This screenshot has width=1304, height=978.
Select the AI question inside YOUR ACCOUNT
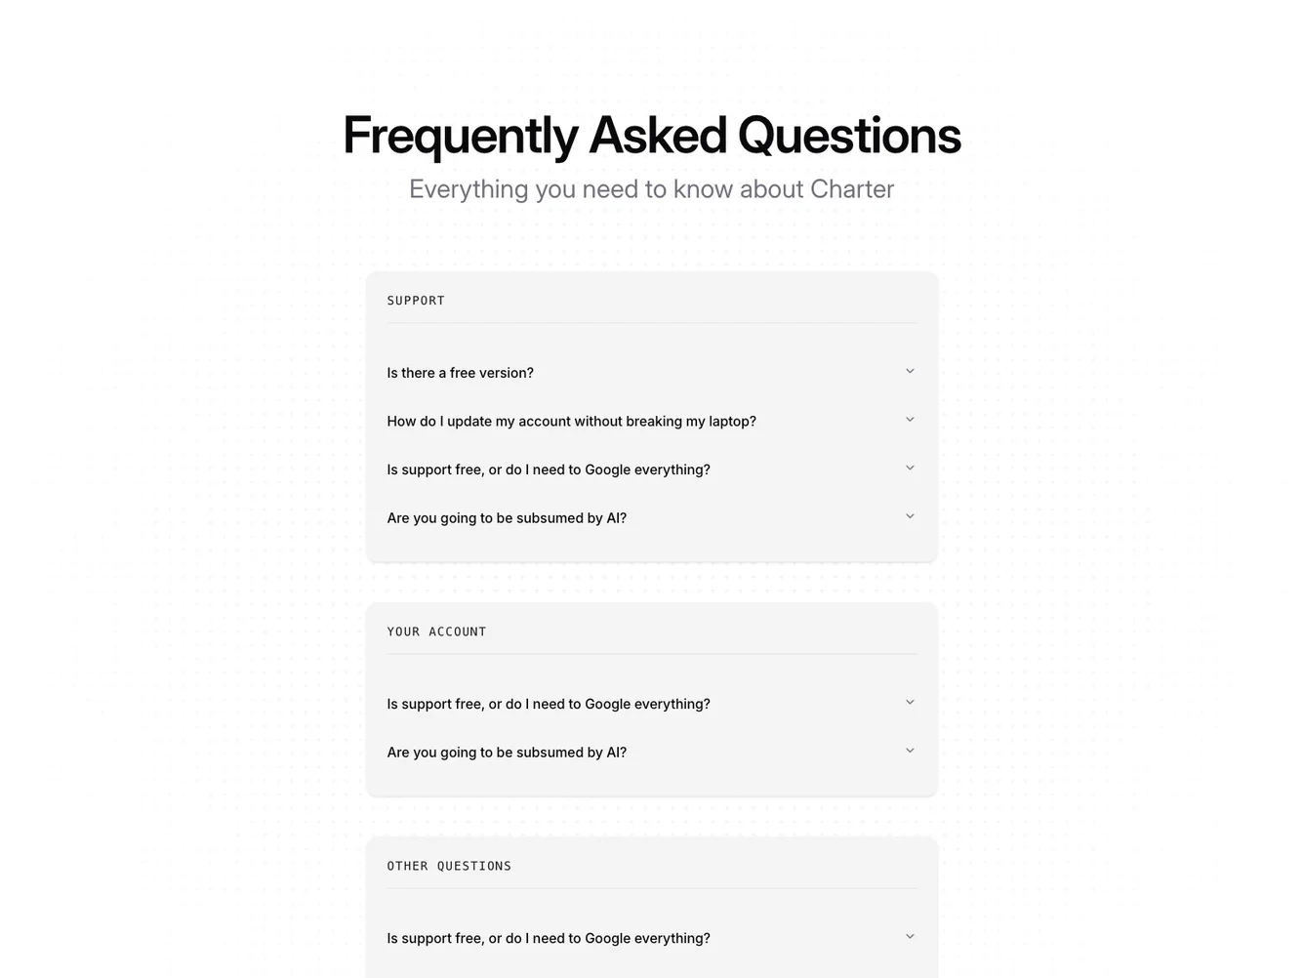click(507, 752)
